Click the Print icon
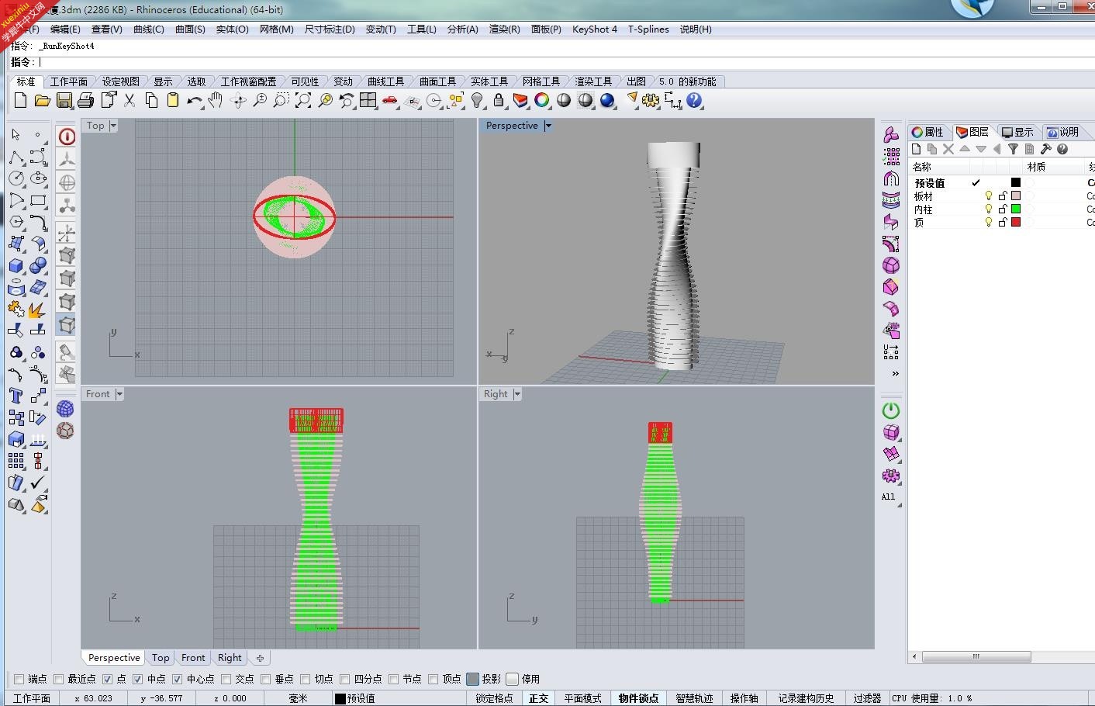 click(x=86, y=100)
